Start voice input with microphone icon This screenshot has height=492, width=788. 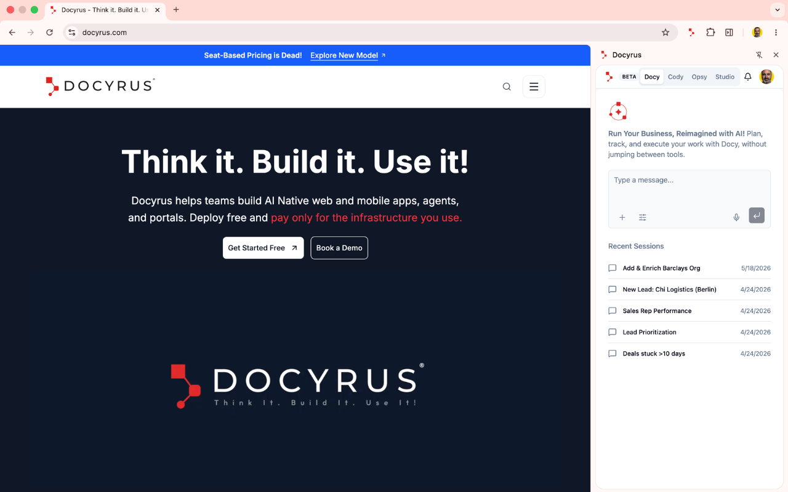[x=736, y=217]
